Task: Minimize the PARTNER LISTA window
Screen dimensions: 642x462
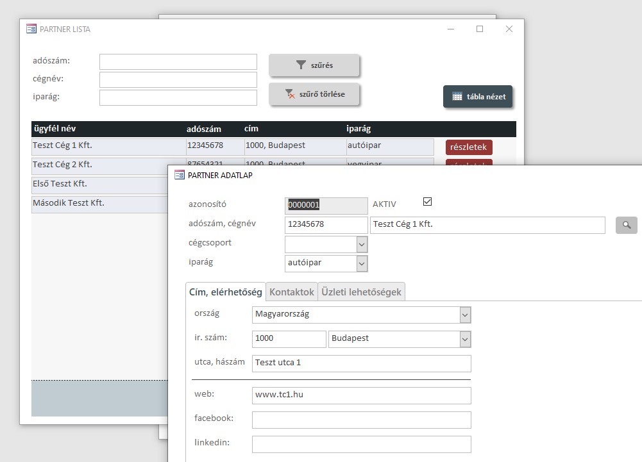Action: point(451,29)
